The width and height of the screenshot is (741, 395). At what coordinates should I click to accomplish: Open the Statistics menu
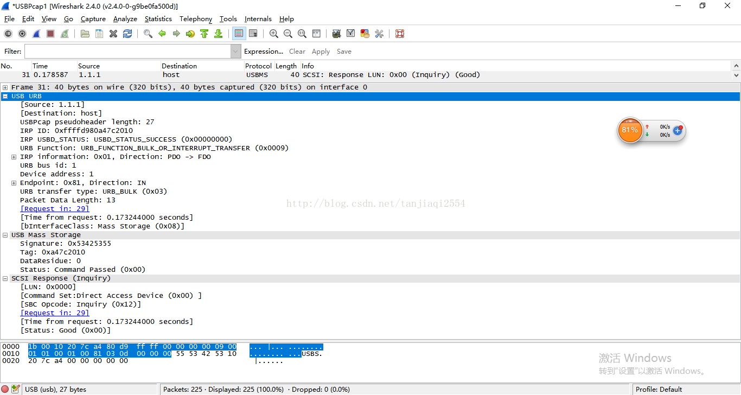(158, 18)
